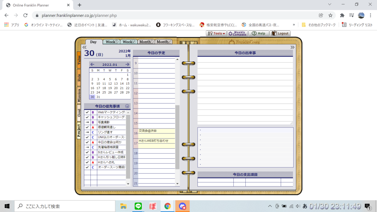Toggle status of Sさんレビュー作成 task

click(x=87, y=152)
